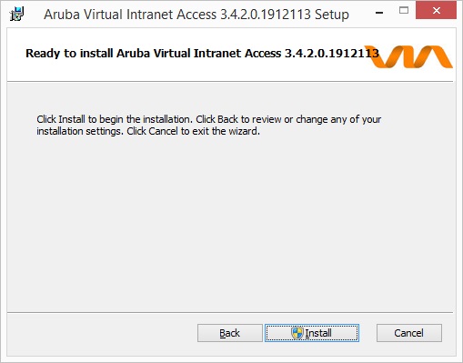This screenshot has width=463, height=363.
Task: Open the installer system menu icon in title bar
Action: [16, 14]
